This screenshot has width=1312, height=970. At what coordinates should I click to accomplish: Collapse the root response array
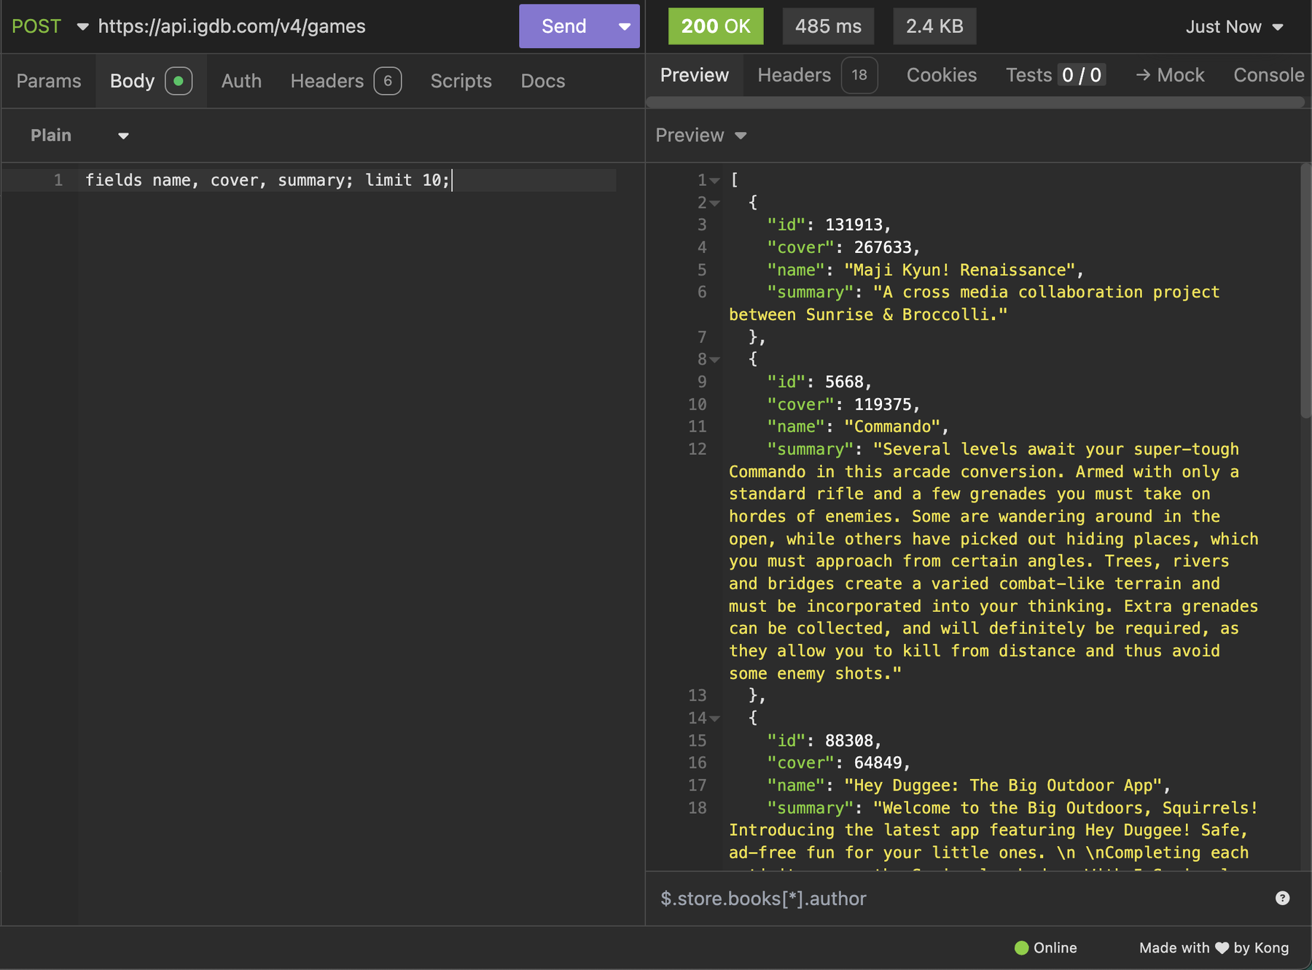[715, 180]
